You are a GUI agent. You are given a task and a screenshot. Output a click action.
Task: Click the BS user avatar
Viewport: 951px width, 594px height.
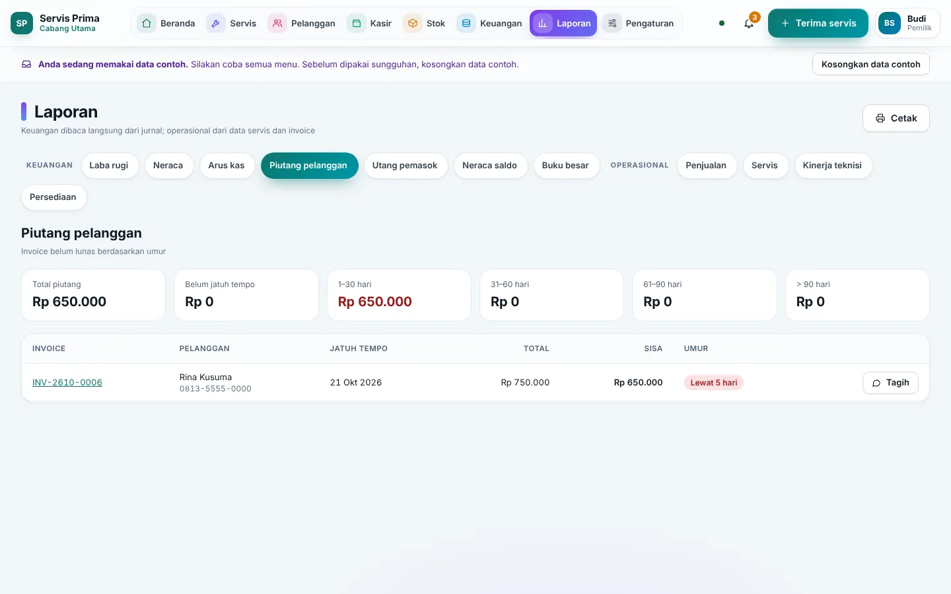pyautogui.click(x=890, y=23)
